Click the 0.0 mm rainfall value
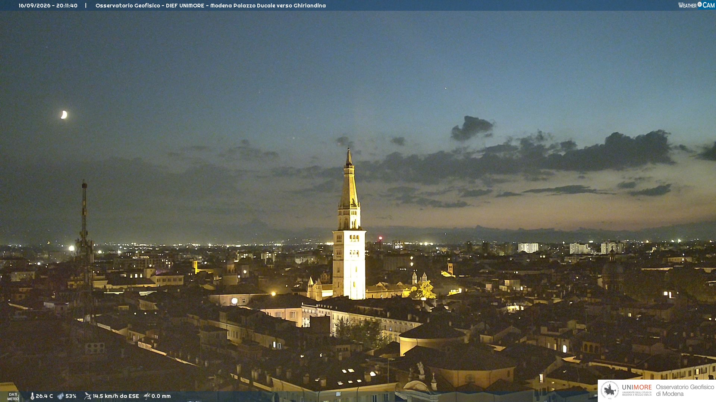Viewport: 716px width, 402px height. (x=161, y=396)
